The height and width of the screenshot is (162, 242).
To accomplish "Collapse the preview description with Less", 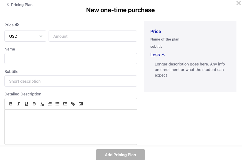I will coord(158,55).
